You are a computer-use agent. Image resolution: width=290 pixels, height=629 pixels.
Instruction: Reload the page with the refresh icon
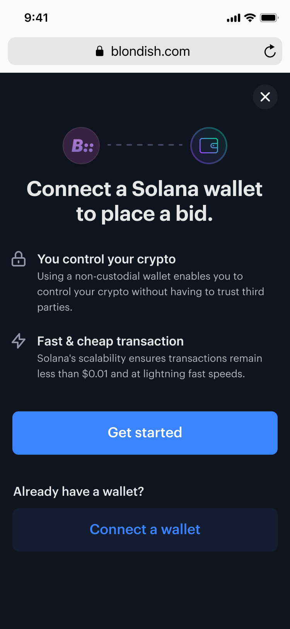270,51
